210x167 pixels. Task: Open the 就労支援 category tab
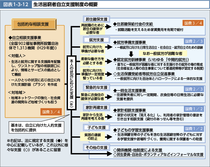click(93, 40)
